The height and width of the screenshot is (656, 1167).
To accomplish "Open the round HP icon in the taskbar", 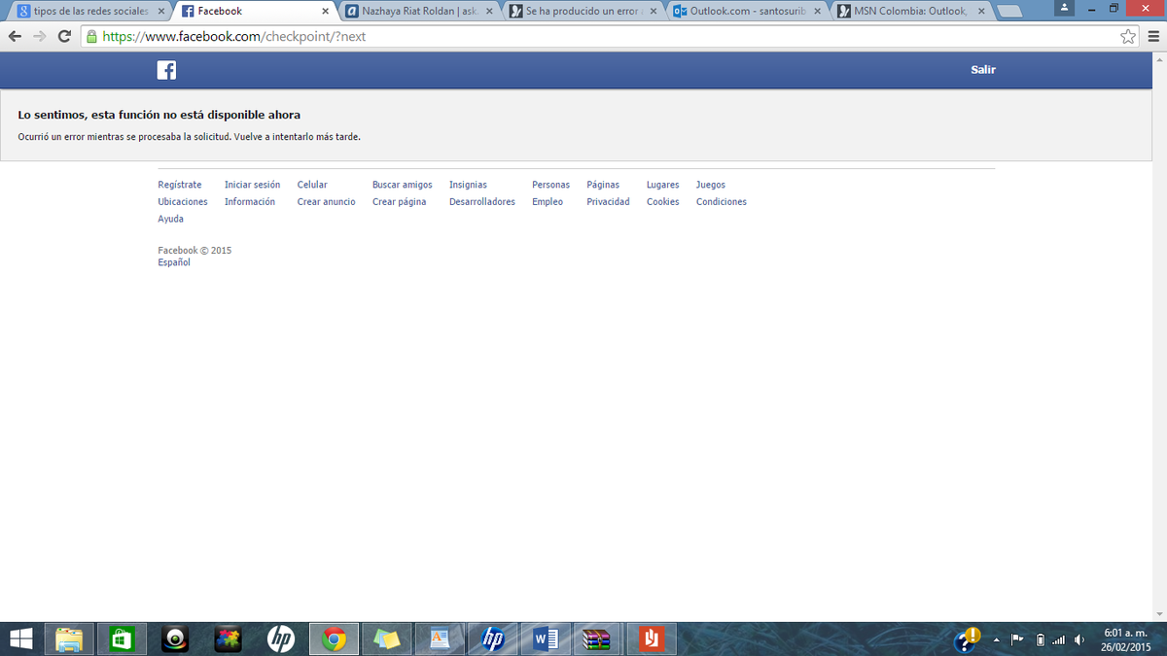I will 281,639.
